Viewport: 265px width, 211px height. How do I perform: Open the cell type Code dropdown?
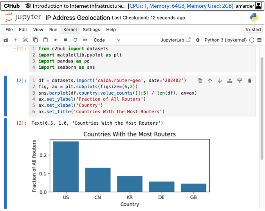(107, 40)
